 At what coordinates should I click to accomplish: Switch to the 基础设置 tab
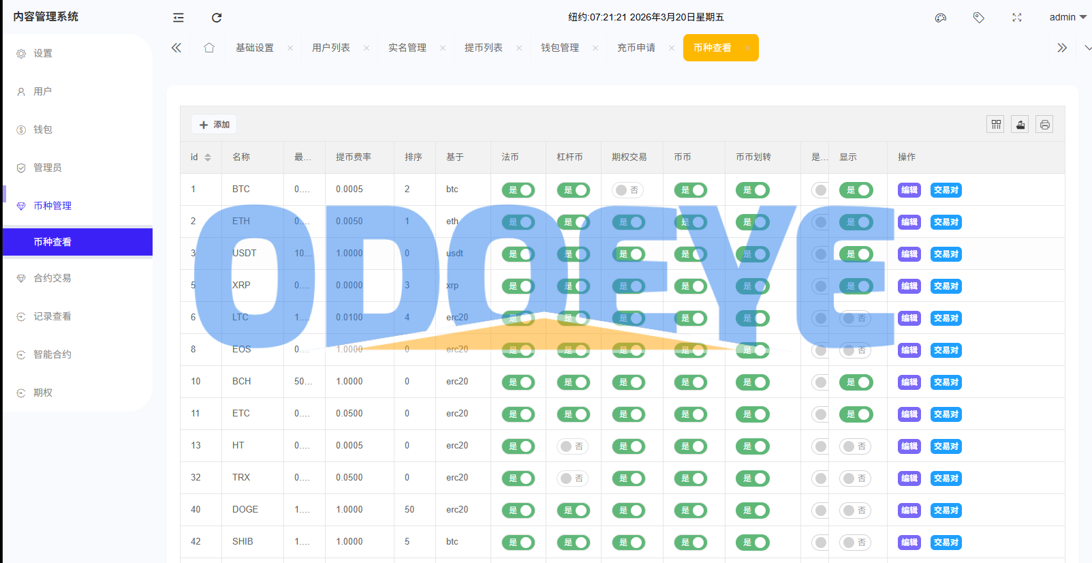tap(255, 48)
